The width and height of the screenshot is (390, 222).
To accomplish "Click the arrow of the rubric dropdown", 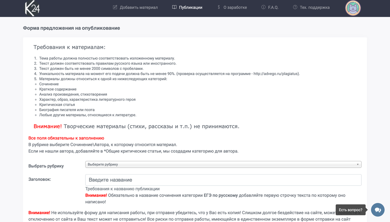I will pos(358,164).
